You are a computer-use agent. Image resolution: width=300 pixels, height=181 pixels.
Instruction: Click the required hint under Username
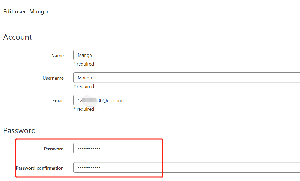coord(84,87)
